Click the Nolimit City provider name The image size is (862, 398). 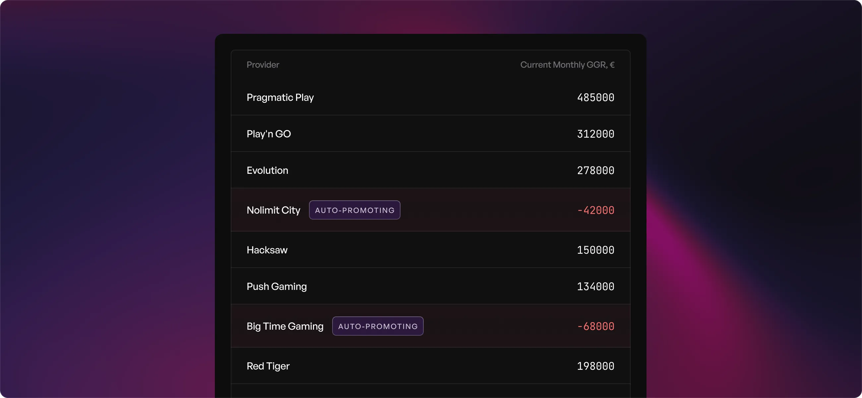274,210
